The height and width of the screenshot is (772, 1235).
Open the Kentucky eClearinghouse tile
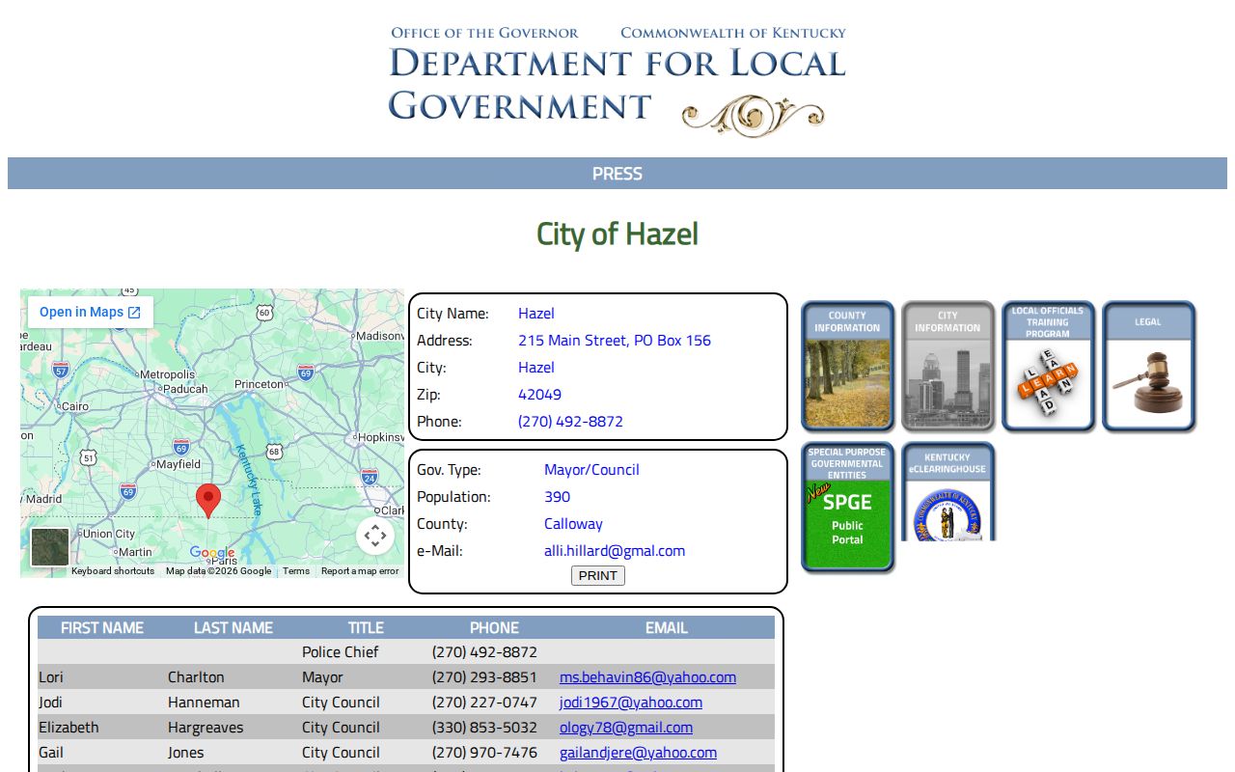(947, 492)
